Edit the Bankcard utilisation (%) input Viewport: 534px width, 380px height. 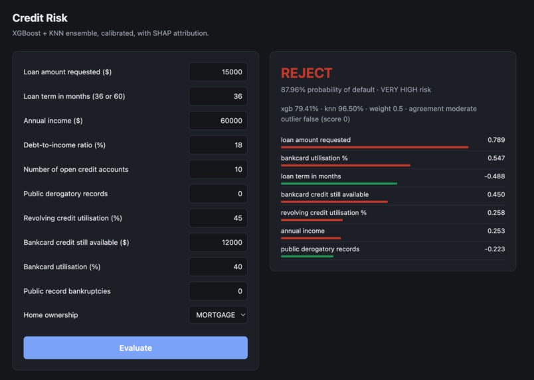coord(219,267)
